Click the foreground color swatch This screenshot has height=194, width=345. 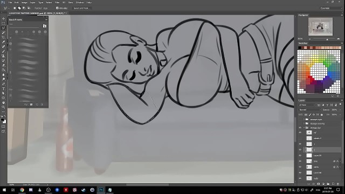click(x=2, y=120)
